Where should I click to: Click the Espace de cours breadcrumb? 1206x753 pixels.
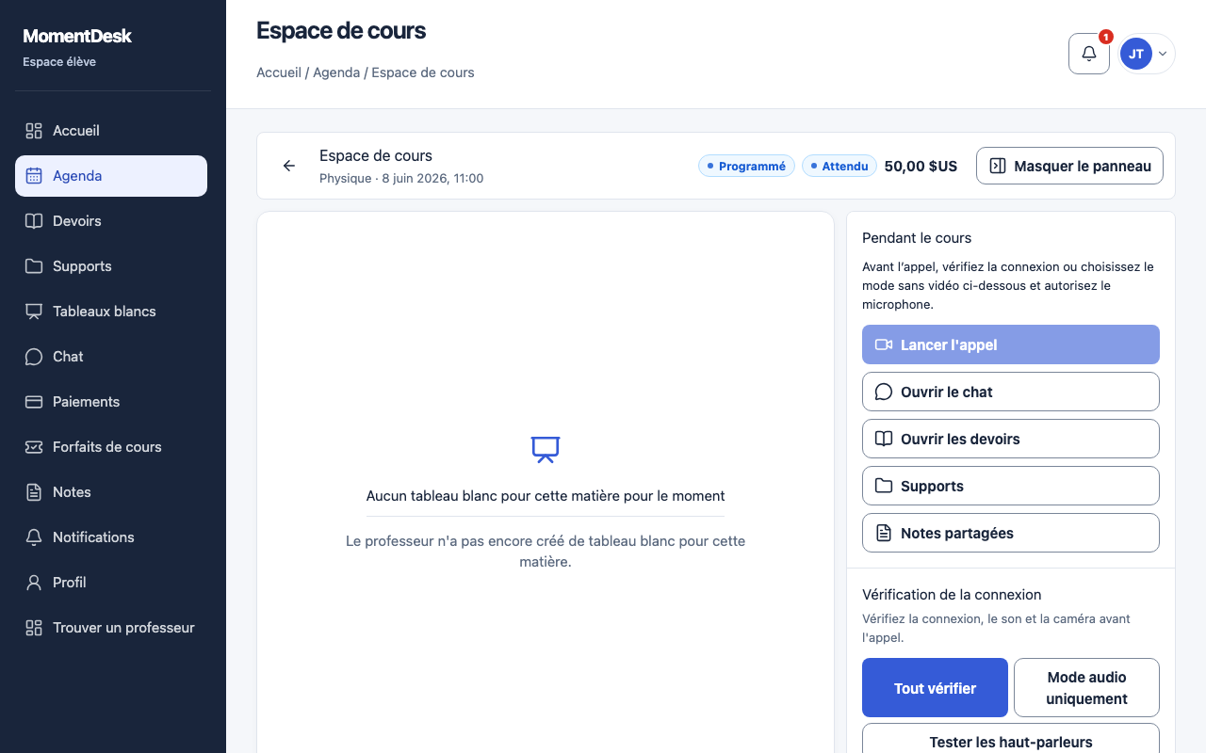click(423, 72)
